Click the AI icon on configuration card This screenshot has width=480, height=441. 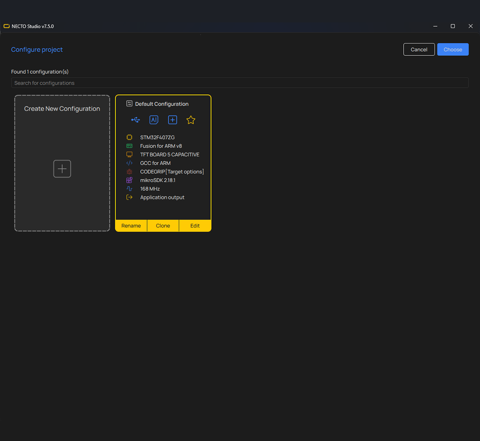(154, 120)
